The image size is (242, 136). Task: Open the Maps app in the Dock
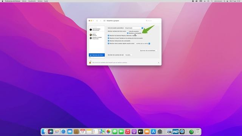click(102, 132)
